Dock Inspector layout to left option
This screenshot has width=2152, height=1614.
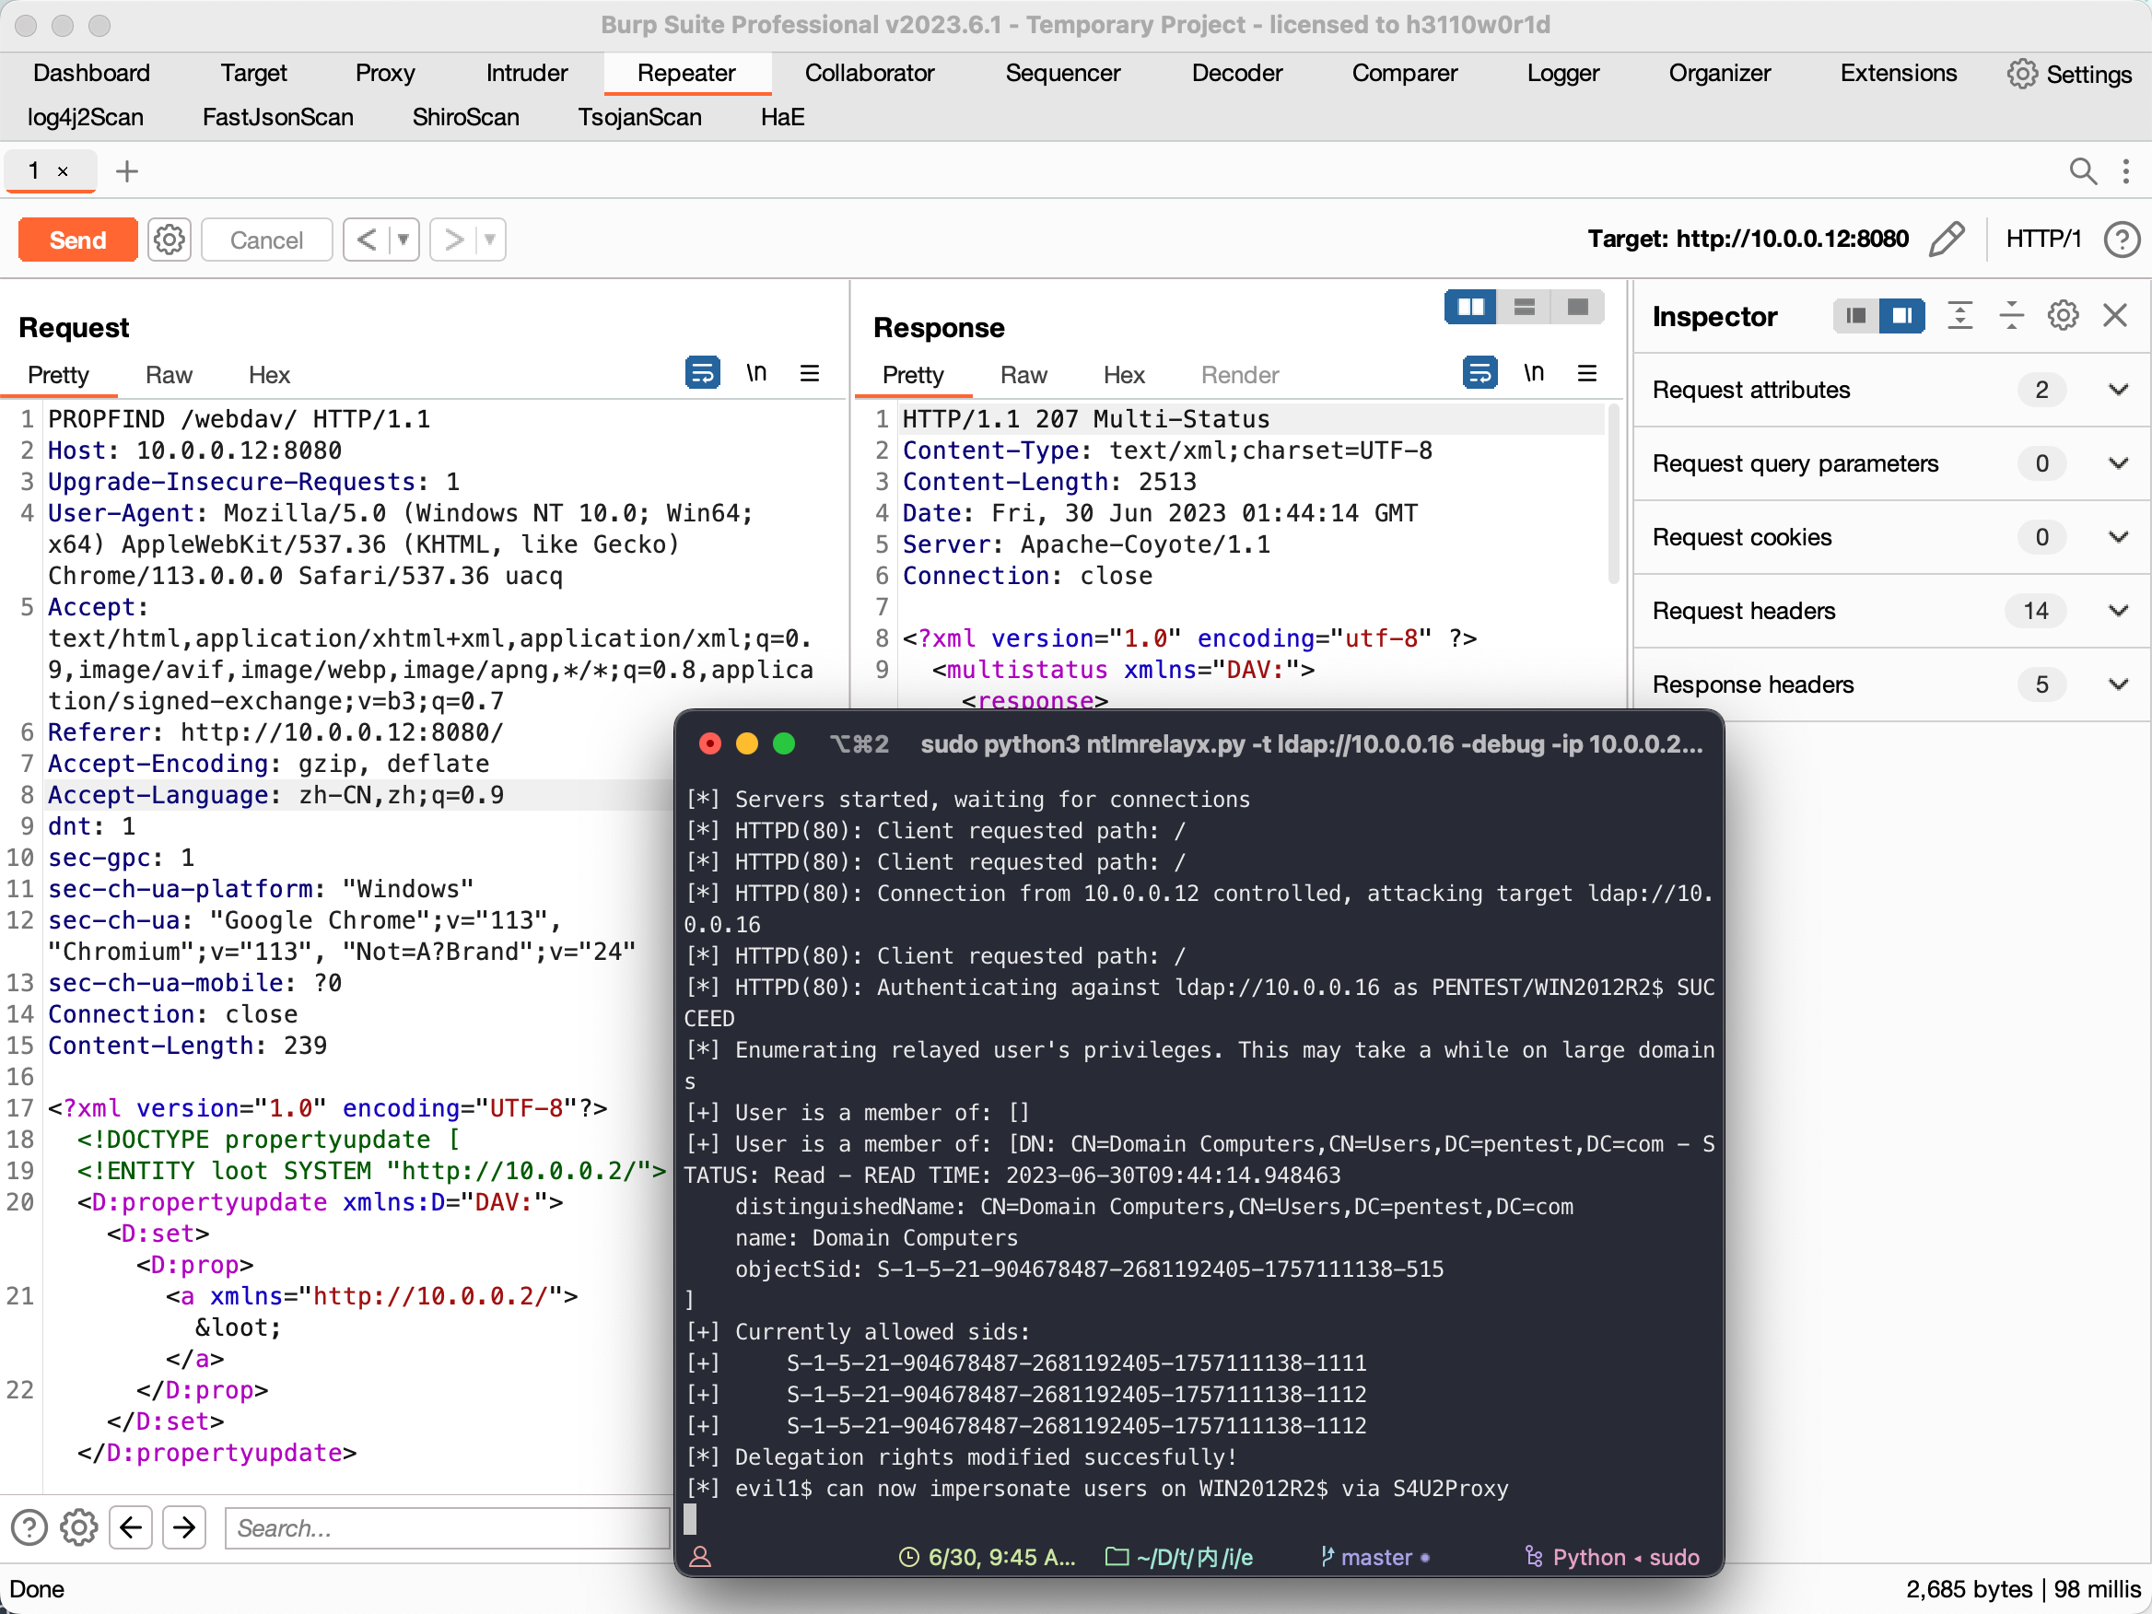[1856, 315]
